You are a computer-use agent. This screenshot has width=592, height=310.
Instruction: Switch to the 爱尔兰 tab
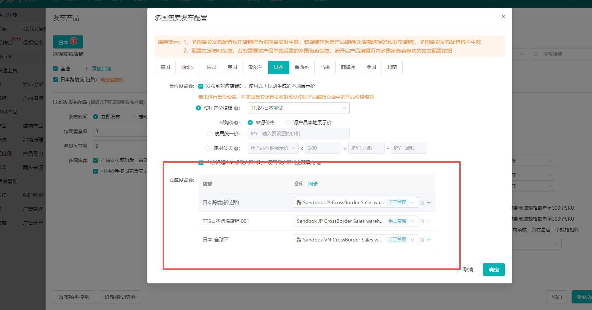[255, 67]
